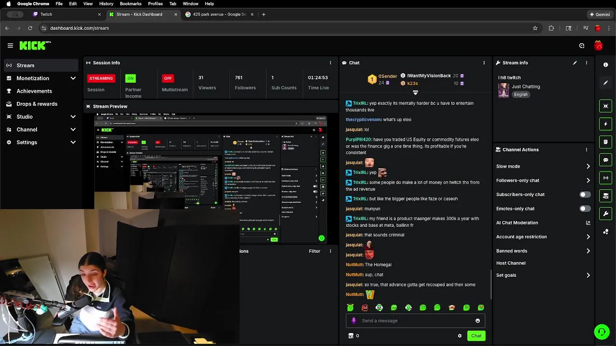Open Chat panel three-dot menu
Screen dimensions: 616x346
coord(484,63)
